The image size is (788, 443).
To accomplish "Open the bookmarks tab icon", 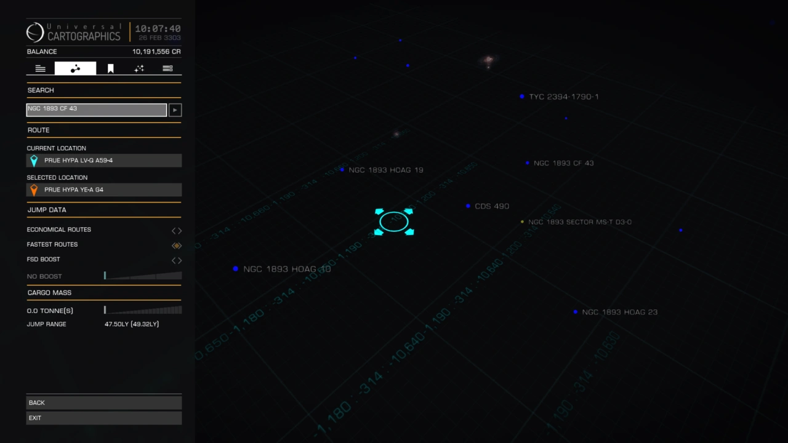I will [x=111, y=68].
